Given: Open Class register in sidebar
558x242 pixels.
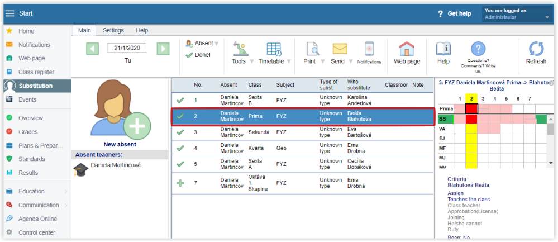Looking at the screenshot, I should [x=37, y=72].
